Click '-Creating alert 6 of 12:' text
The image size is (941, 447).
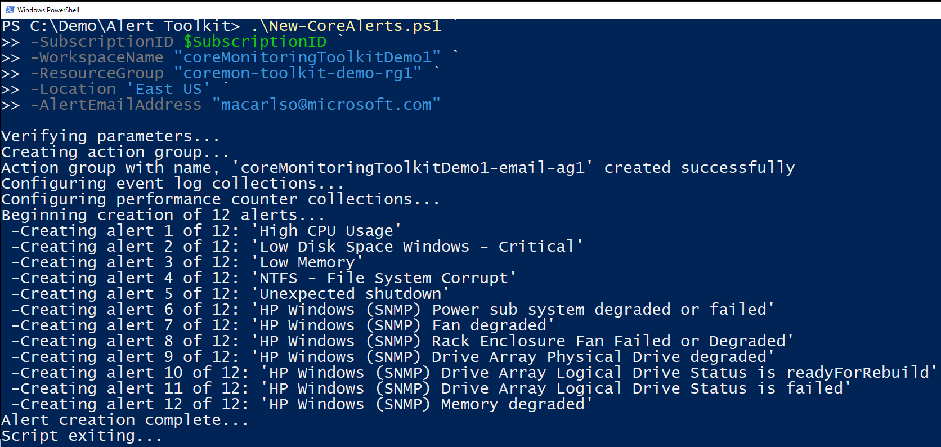(125, 310)
